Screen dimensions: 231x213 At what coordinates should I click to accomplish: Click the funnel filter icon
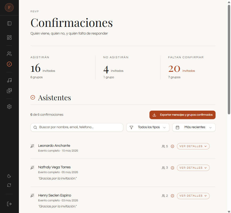[x=131, y=127]
